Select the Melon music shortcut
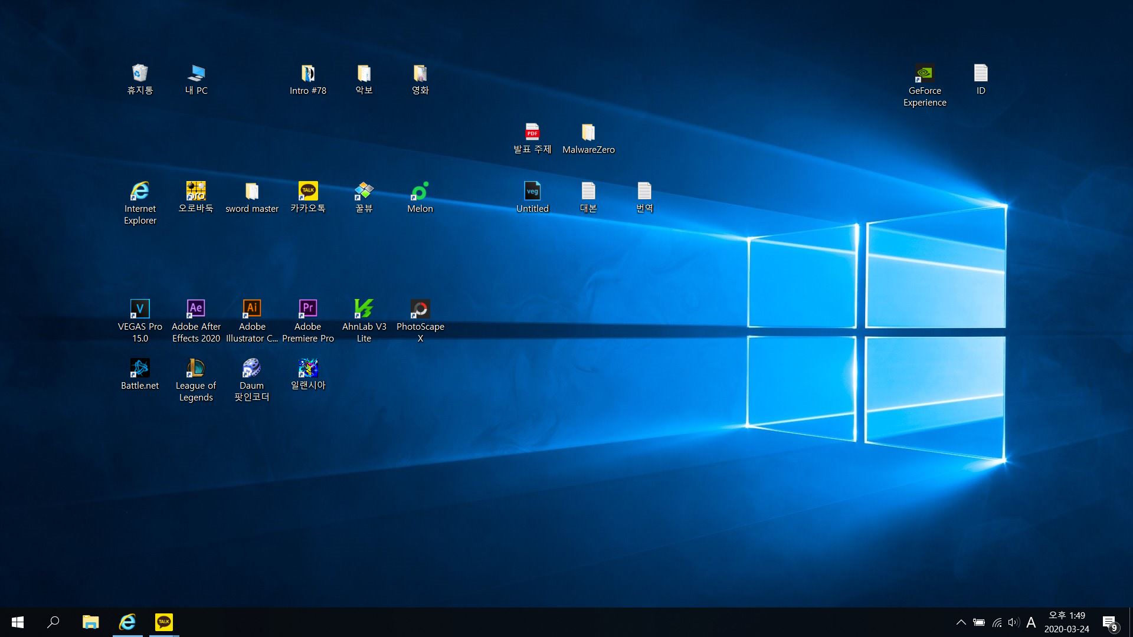This screenshot has height=637, width=1133. point(420,198)
